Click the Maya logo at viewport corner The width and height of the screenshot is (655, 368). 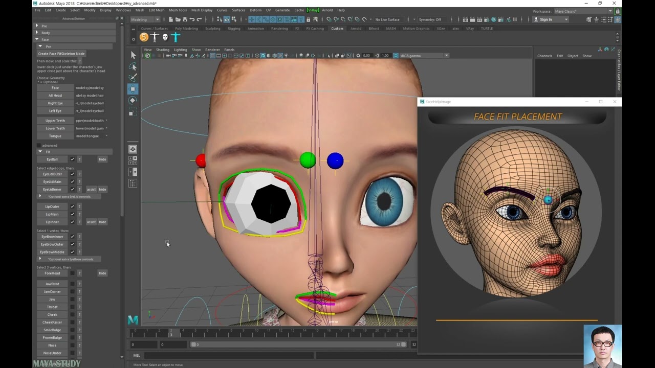pos(133,320)
